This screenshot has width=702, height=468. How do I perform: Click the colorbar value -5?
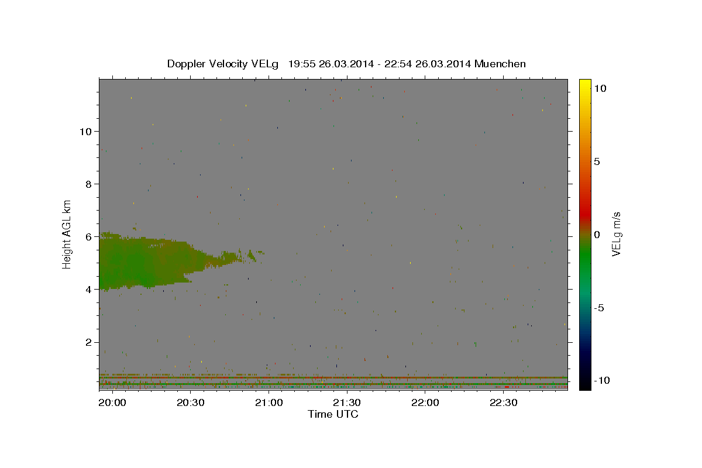click(599, 308)
